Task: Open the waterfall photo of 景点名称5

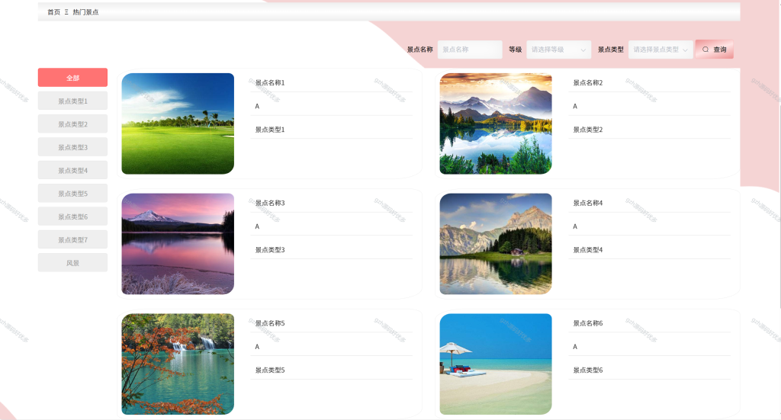Action: [x=178, y=364]
